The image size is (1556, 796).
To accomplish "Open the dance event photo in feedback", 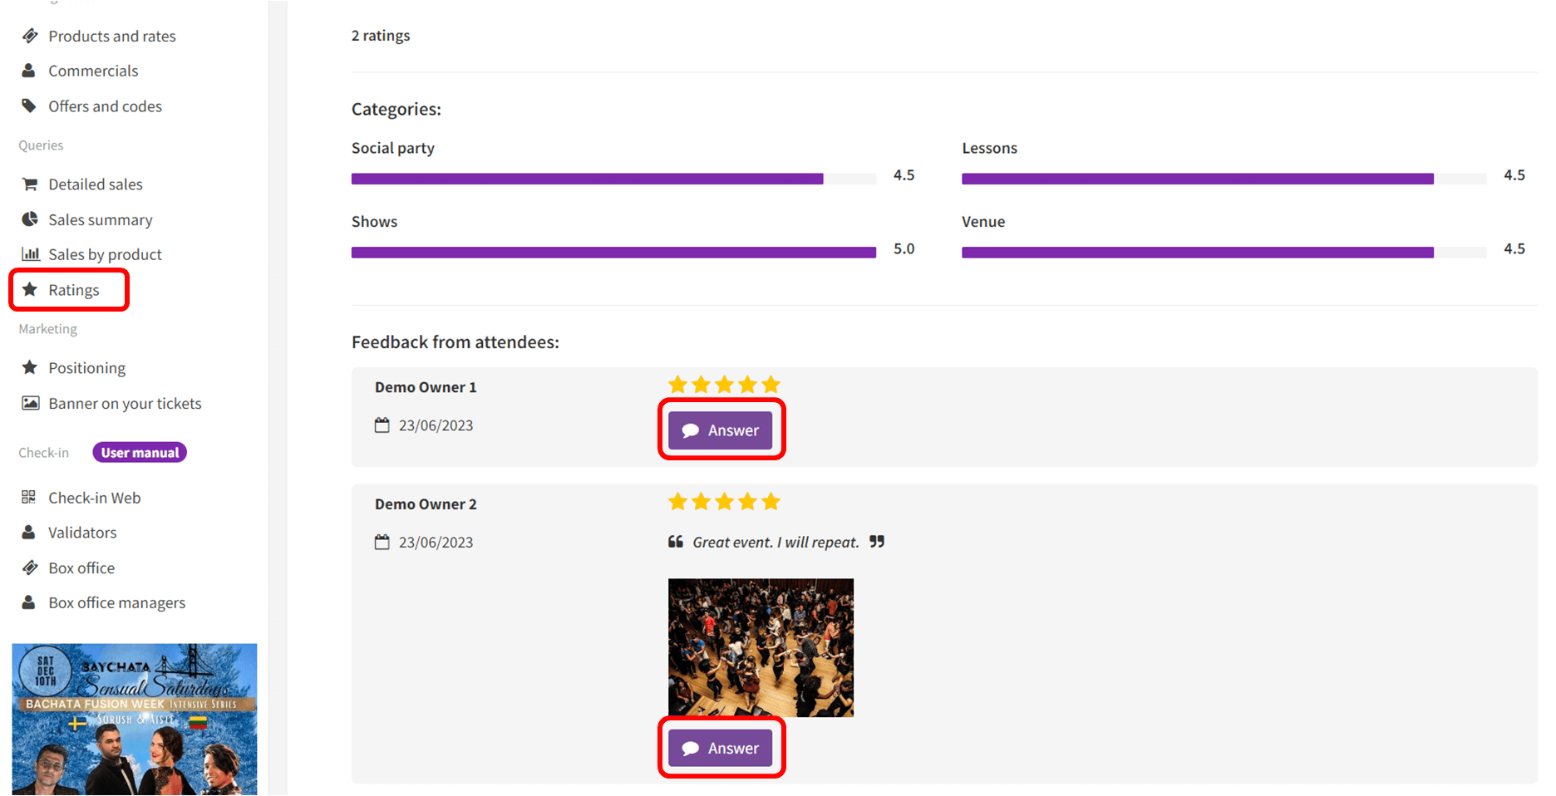I will coord(761,647).
